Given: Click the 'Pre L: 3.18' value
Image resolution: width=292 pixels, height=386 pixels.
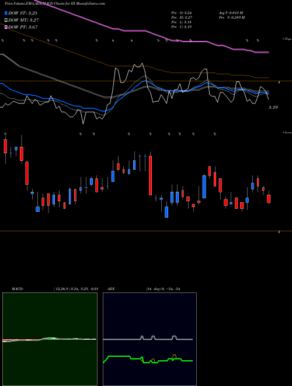Looking at the screenshot, I should coord(182,22).
